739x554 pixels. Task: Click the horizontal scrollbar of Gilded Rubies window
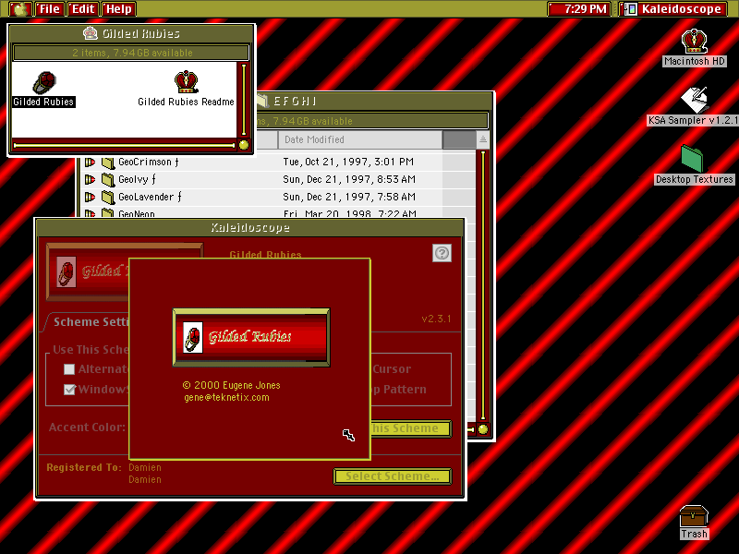pyautogui.click(x=124, y=145)
